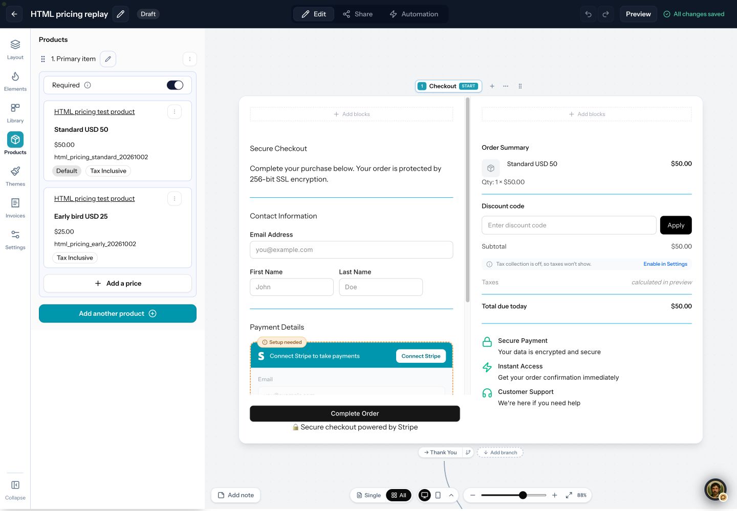
Task: Expand the device selector chevron
Action: pyautogui.click(x=451, y=495)
